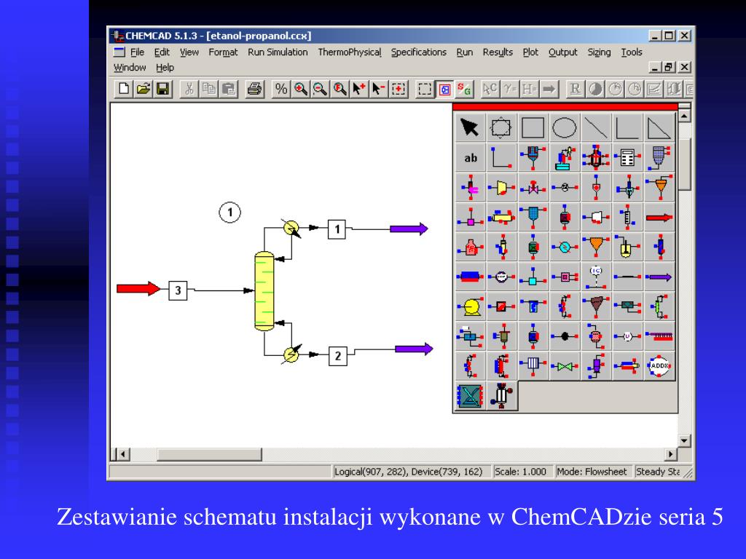Viewport: 746px width, 559px height.
Task: Click the horizontal scrollbar right arrow
Action: point(671,454)
